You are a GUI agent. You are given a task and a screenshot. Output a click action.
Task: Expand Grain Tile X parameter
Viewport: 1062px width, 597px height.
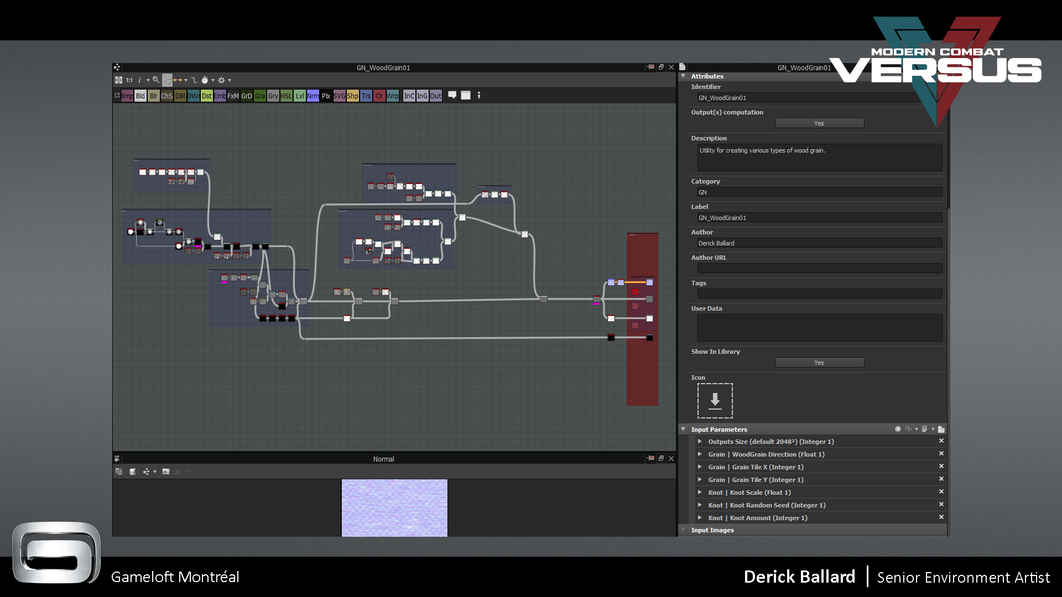[x=700, y=467]
